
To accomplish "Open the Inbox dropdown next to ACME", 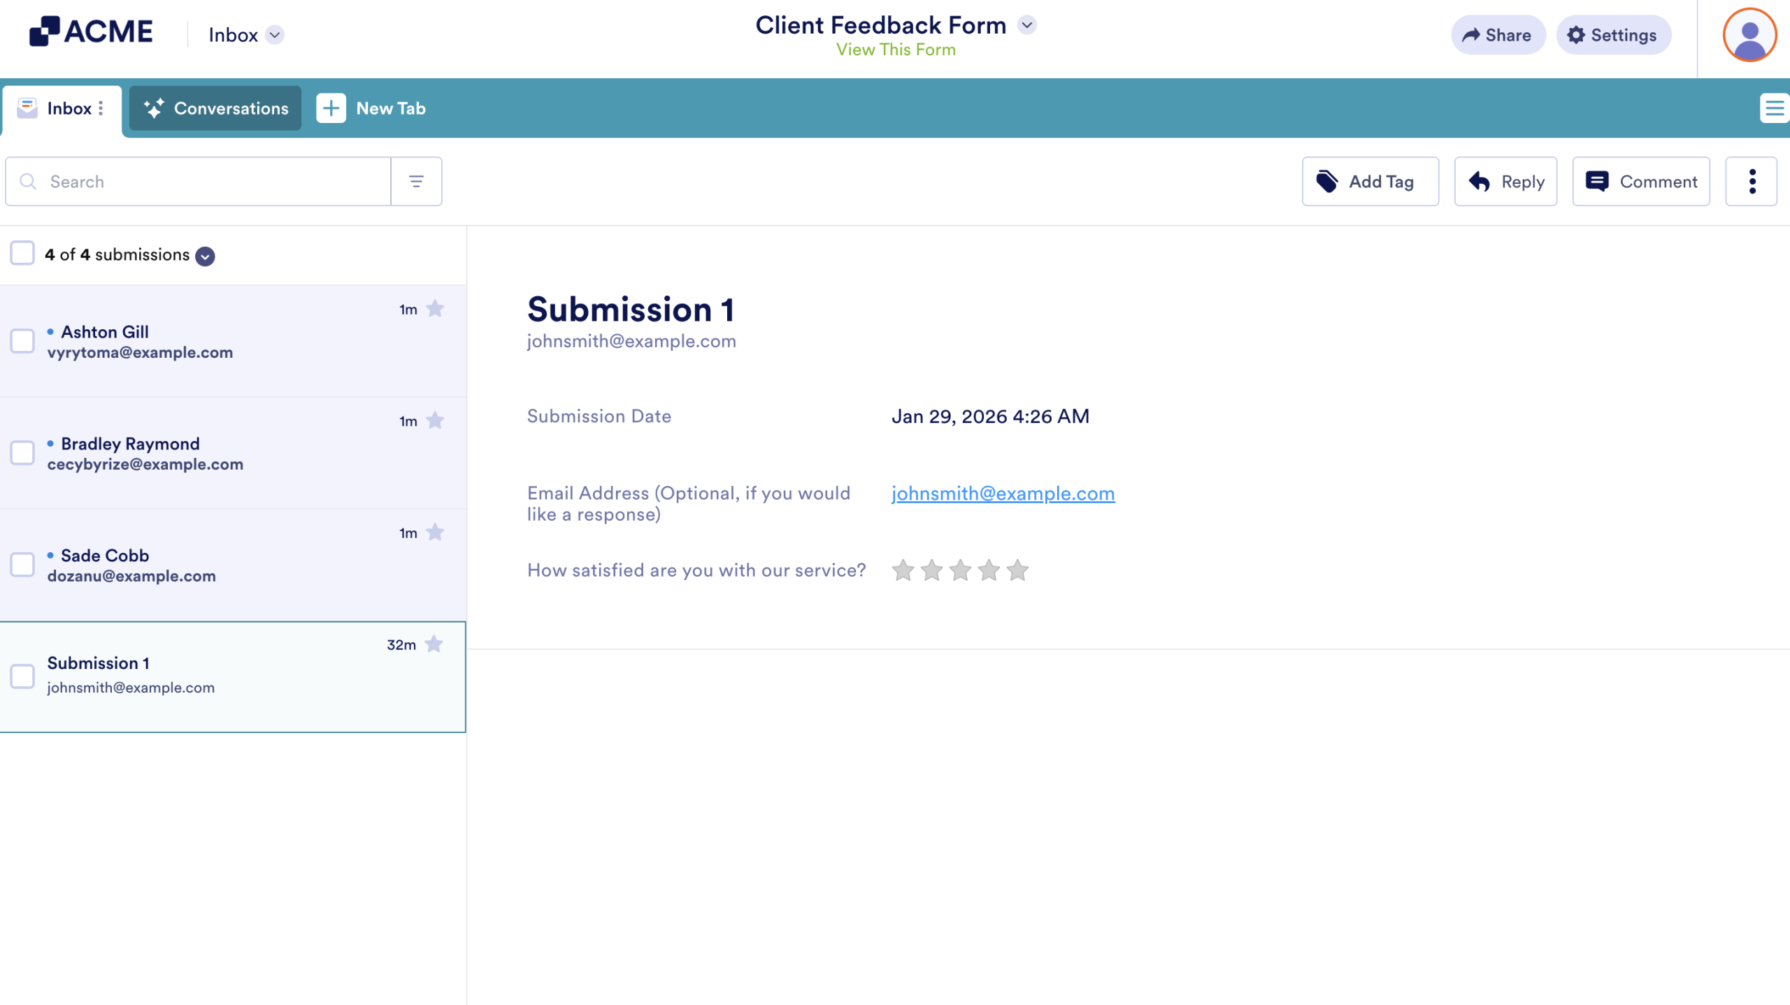I will [x=274, y=34].
